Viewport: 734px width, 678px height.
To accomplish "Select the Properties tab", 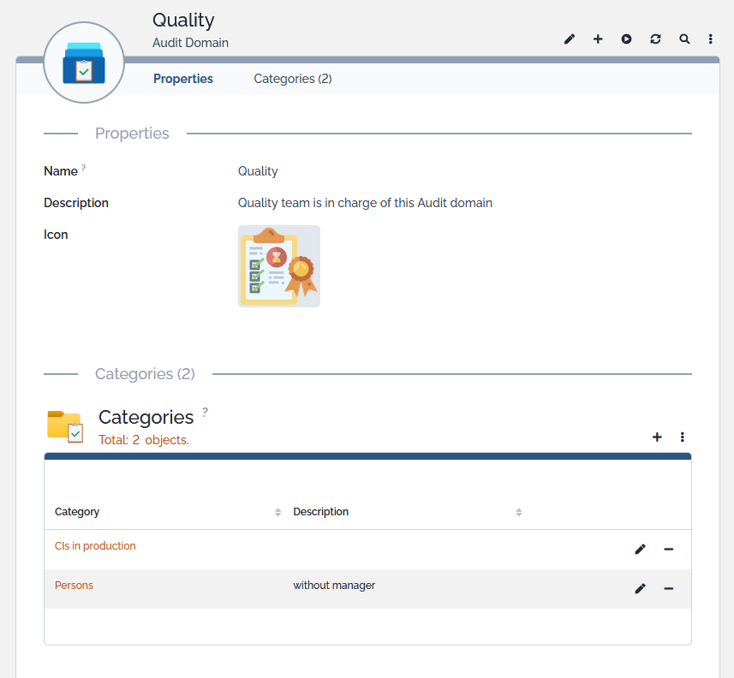I will click(x=183, y=79).
